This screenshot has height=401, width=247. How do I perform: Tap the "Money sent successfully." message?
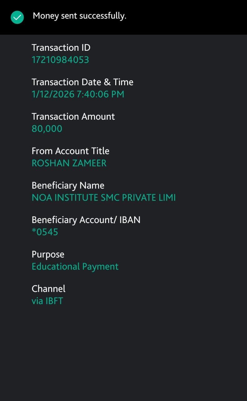(79, 16)
